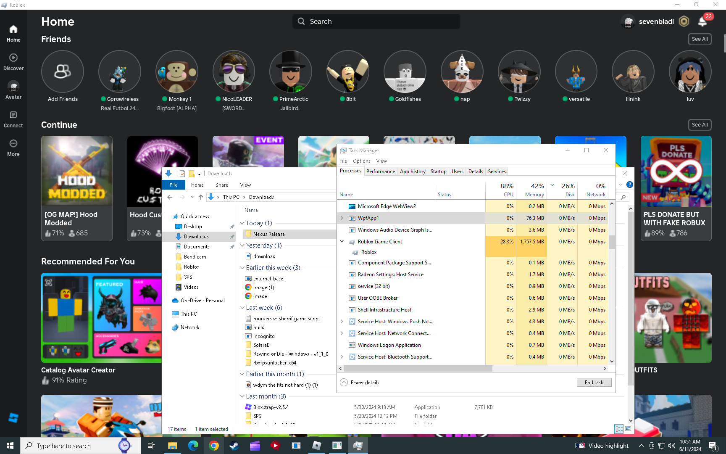Screen dimensions: 726x454
Task: Open the Details tab in Task Manager
Action: click(x=476, y=172)
